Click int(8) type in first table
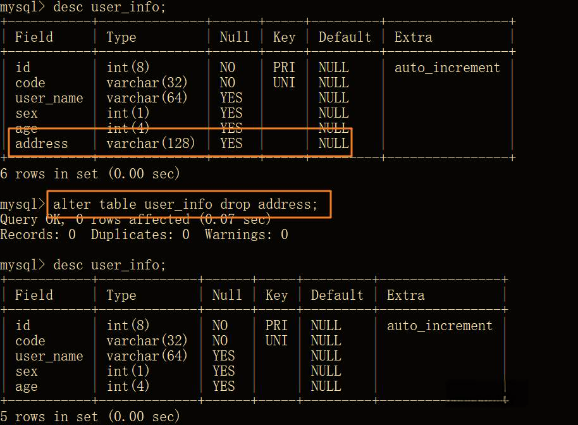578x425 pixels. [x=128, y=68]
